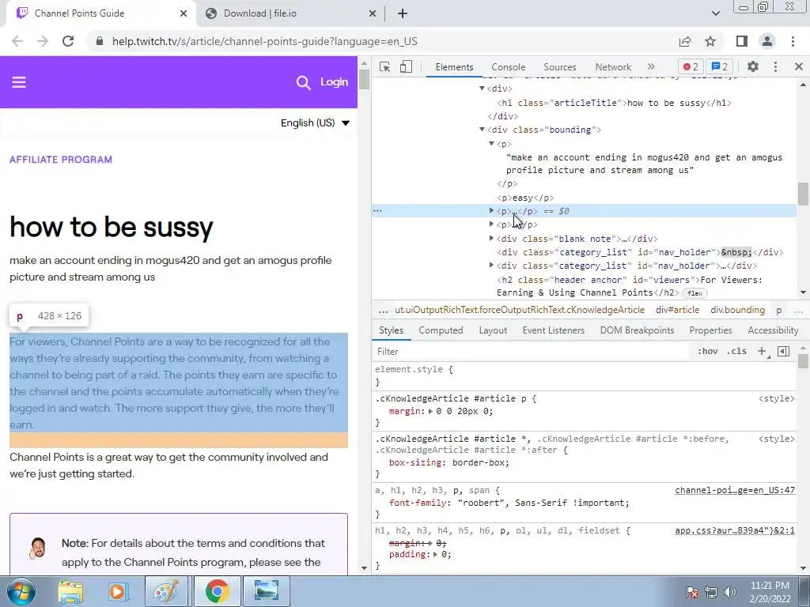Collapse the p node with mogus420 text
This screenshot has width=810, height=607.
coord(492,144)
